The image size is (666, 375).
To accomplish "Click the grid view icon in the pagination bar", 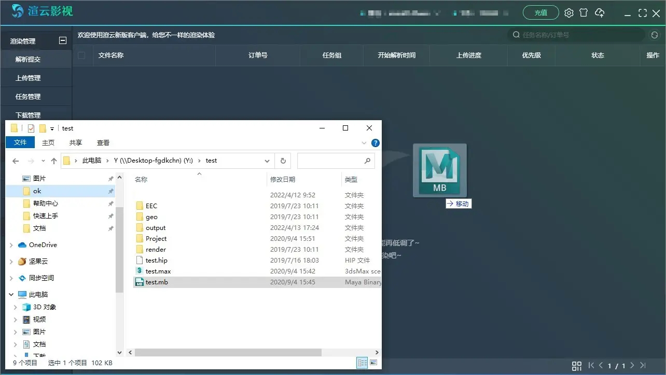I will (x=577, y=366).
